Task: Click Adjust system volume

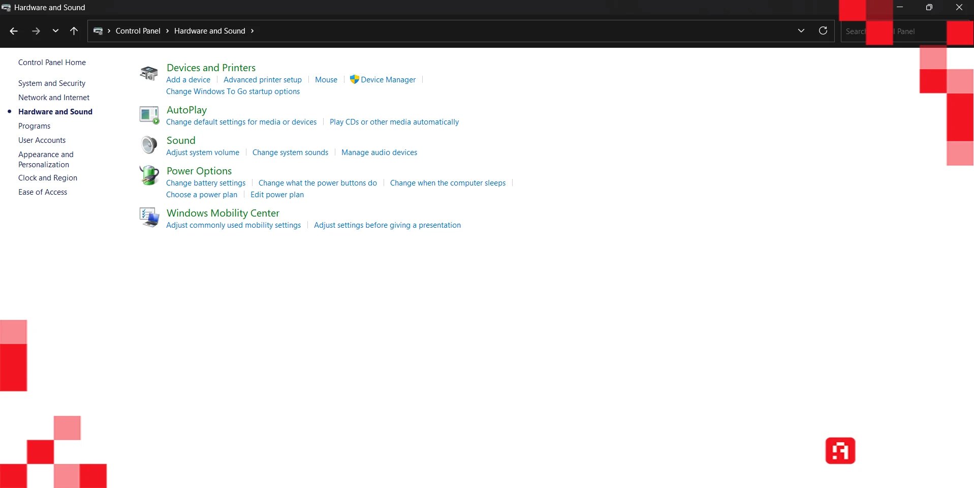Action: pyautogui.click(x=203, y=152)
